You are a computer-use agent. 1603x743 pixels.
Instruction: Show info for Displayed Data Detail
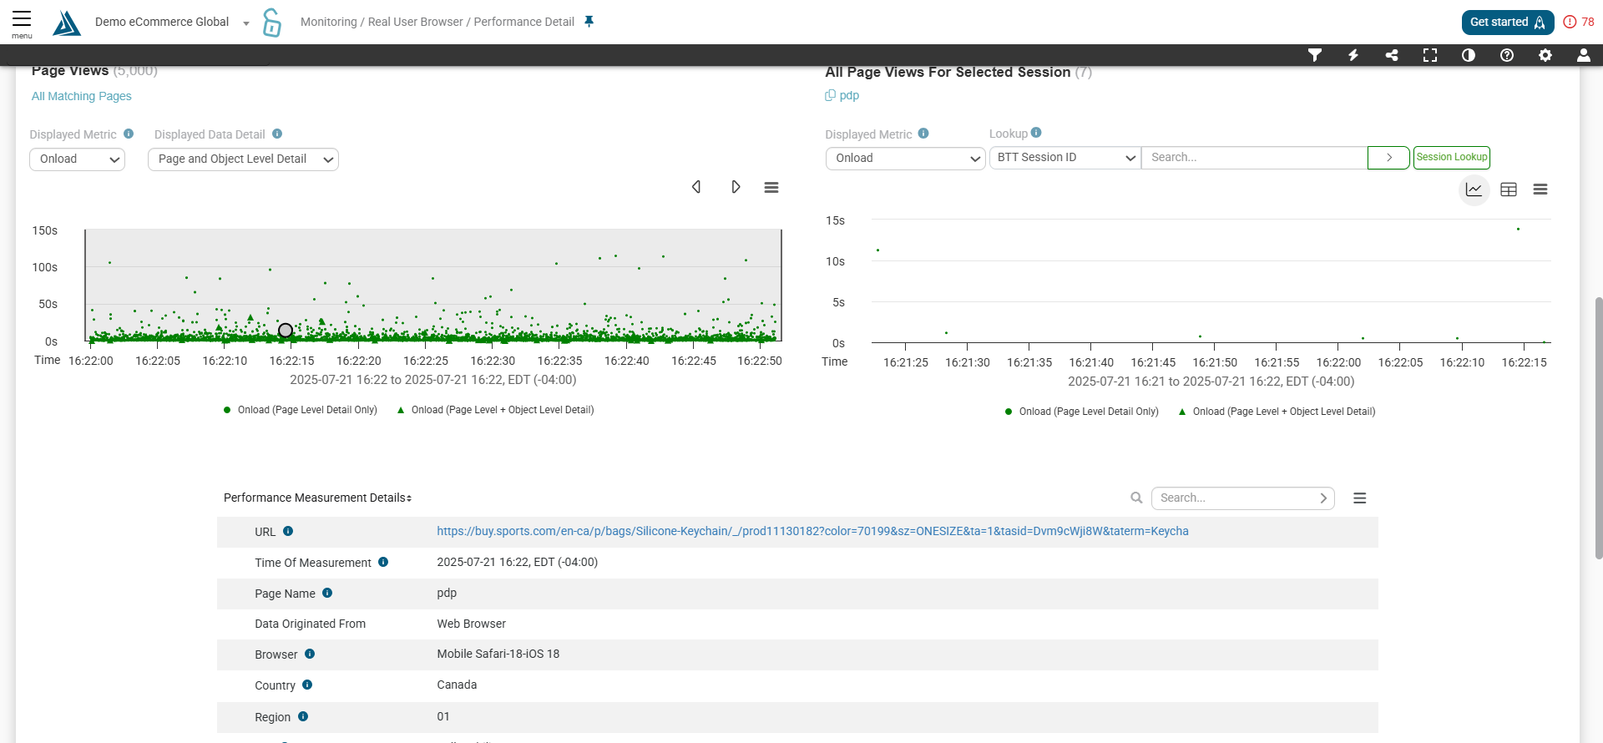tap(277, 134)
